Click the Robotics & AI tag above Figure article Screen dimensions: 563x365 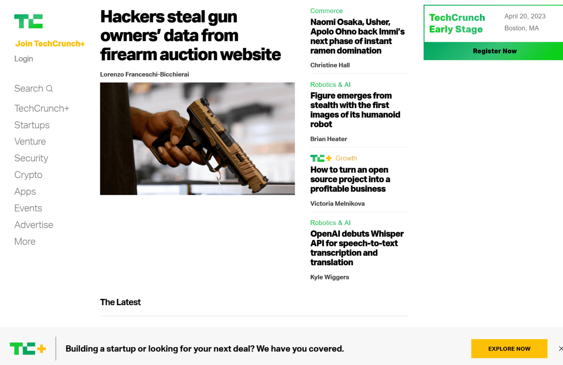pyautogui.click(x=330, y=84)
